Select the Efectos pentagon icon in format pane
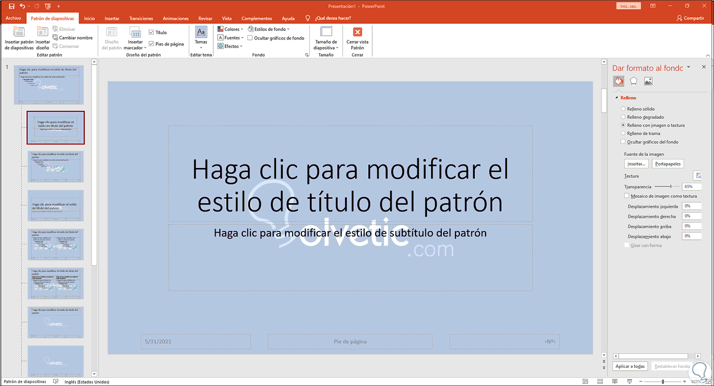Screen dimensions: 714x386 pyautogui.click(x=634, y=81)
